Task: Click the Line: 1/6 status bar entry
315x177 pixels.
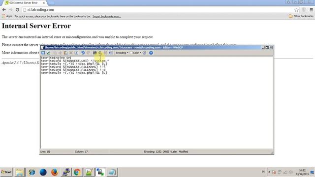Action: 45,152
